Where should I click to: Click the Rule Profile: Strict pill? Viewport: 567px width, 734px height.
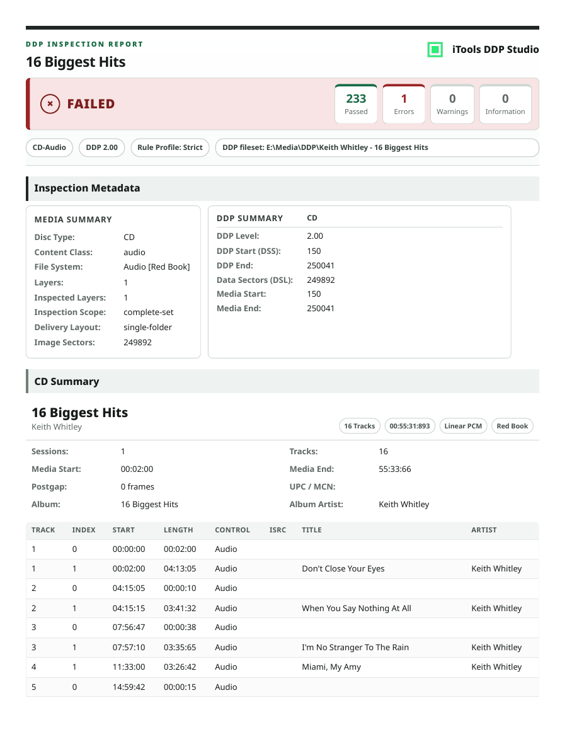(170, 147)
